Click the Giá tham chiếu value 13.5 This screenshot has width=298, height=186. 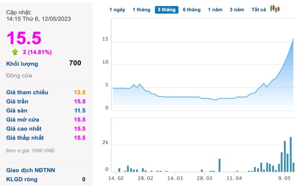click(x=80, y=93)
